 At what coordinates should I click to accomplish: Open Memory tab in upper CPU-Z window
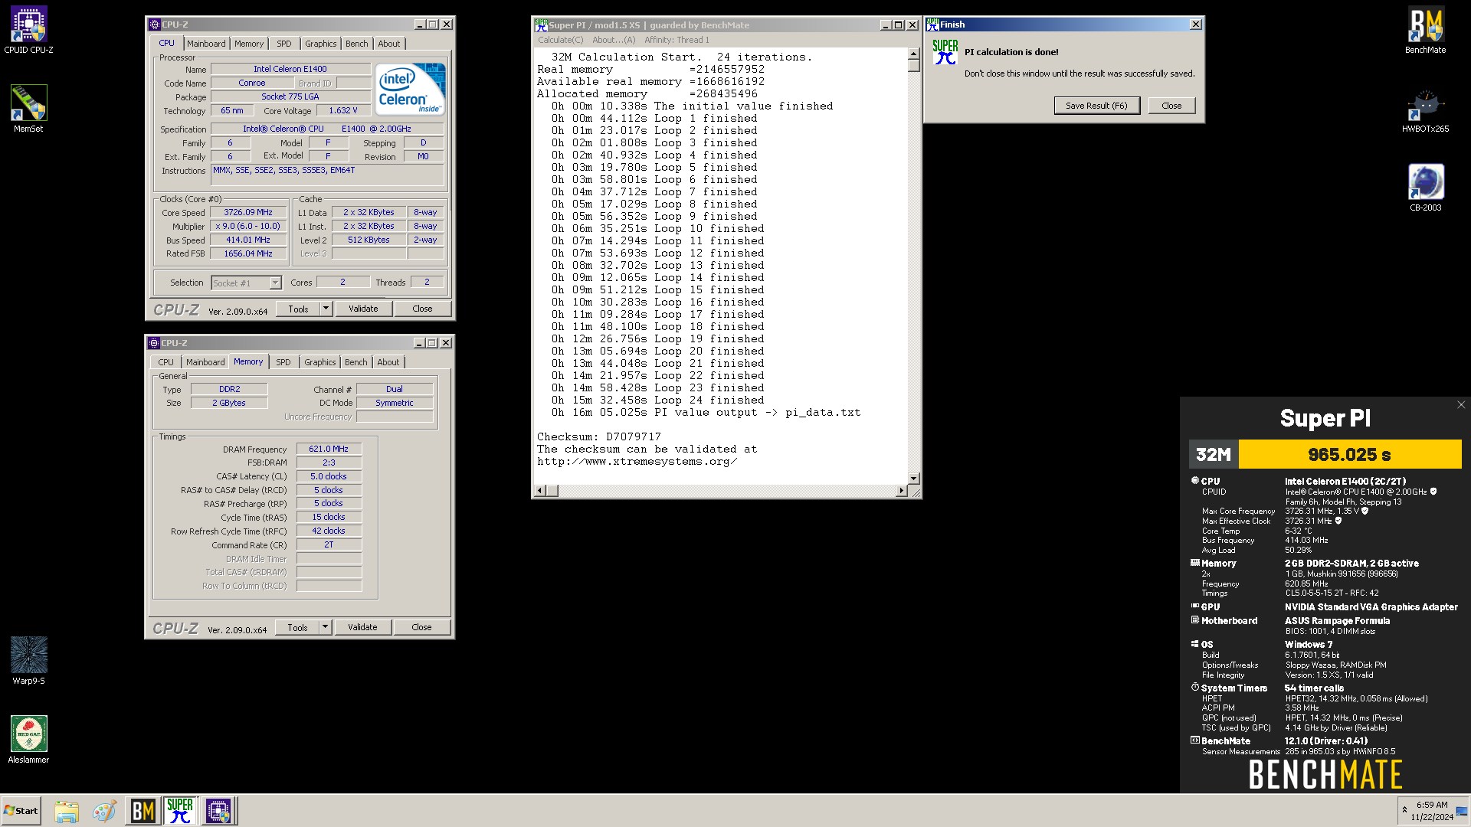[249, 44]
